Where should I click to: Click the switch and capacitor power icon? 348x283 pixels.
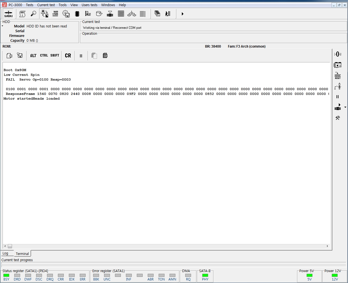pos(338,86)
